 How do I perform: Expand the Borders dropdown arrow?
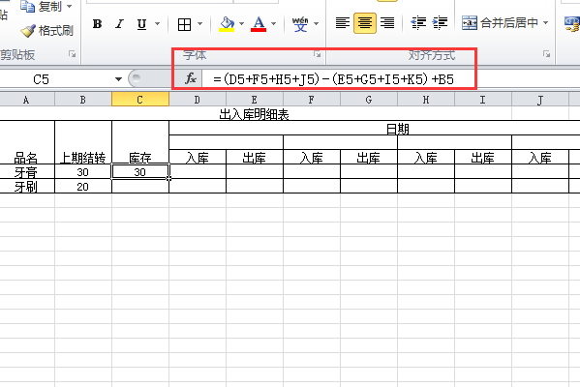coord(199,24)
